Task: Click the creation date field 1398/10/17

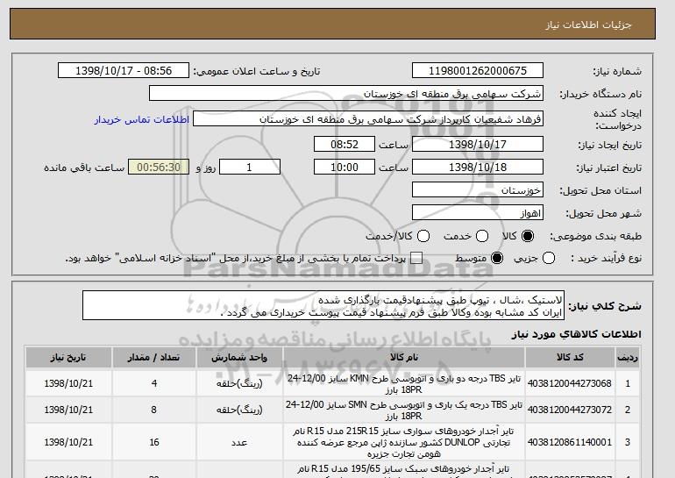Action: tap(478, 144)
